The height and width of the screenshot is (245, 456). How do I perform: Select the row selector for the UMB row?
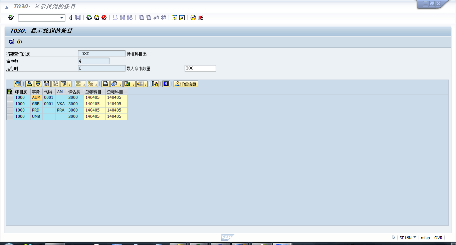click(x=10, y=117)
